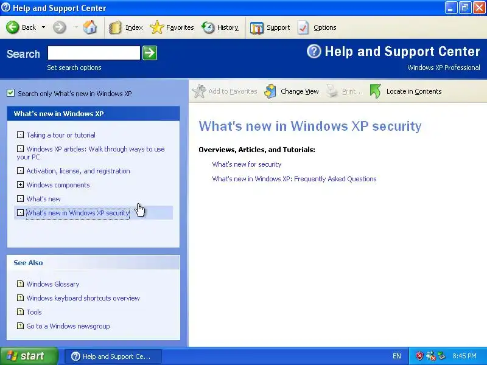Click inside the Search text field

(x=94, y=53)
